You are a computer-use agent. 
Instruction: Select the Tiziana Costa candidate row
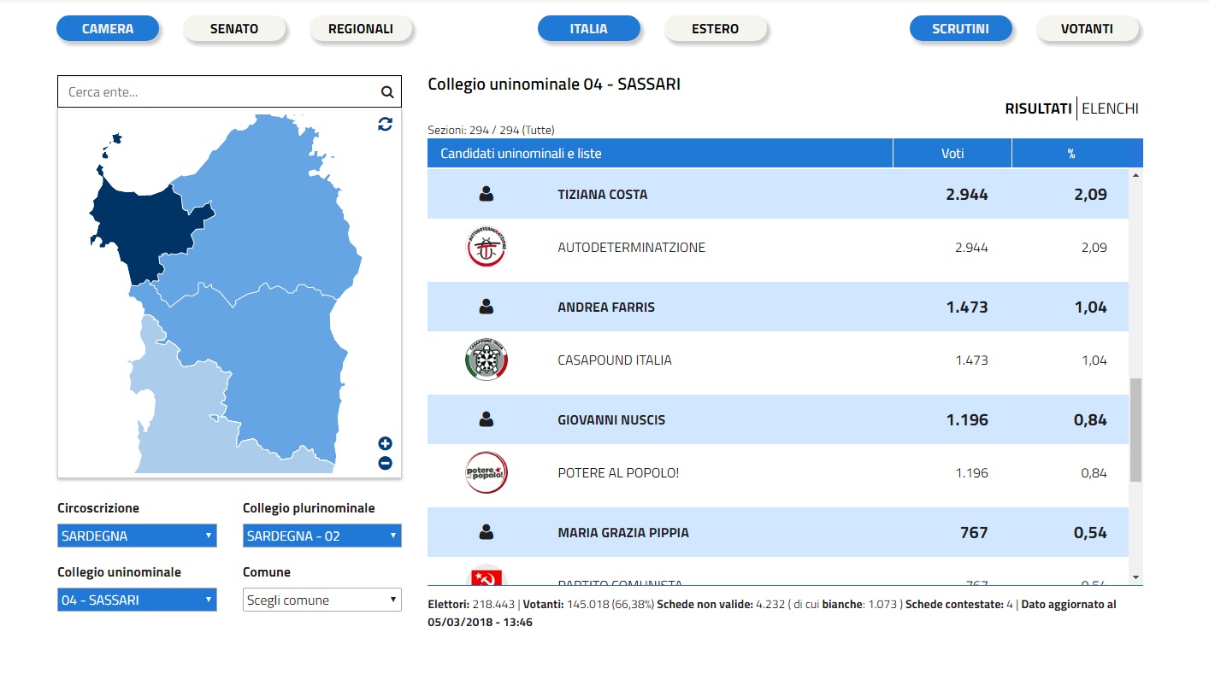pos(778,195)
